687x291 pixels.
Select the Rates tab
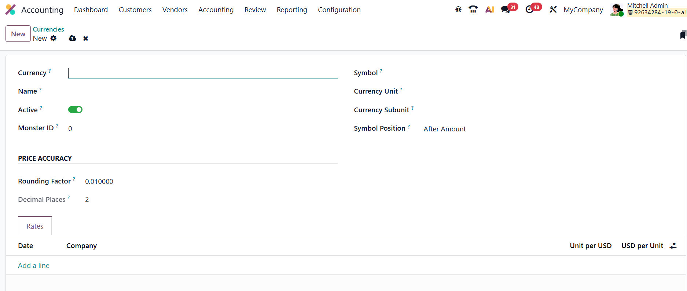point(35,226)
